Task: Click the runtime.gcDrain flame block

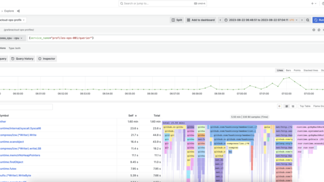Action: pyautogui.click(x=310, y=140)
